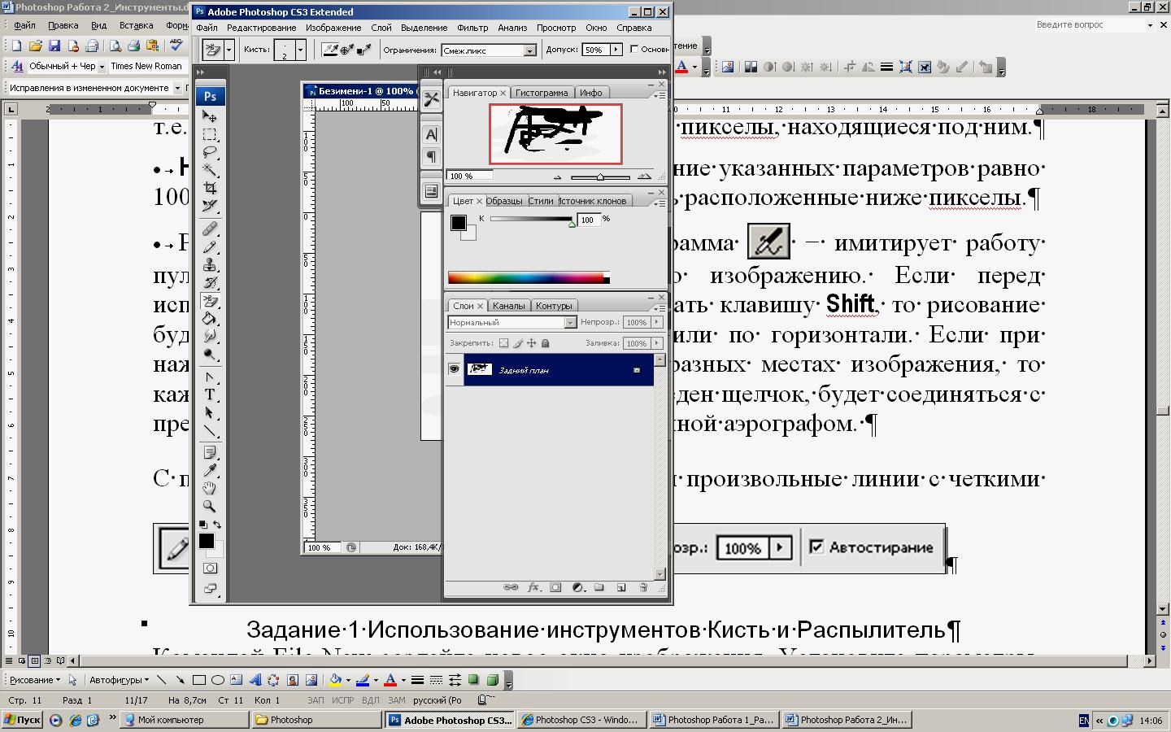This screenshot has height=732, width=1171.
Task: Open the Кисть brush preset picker arrow
Action: [x=300, y=50]
